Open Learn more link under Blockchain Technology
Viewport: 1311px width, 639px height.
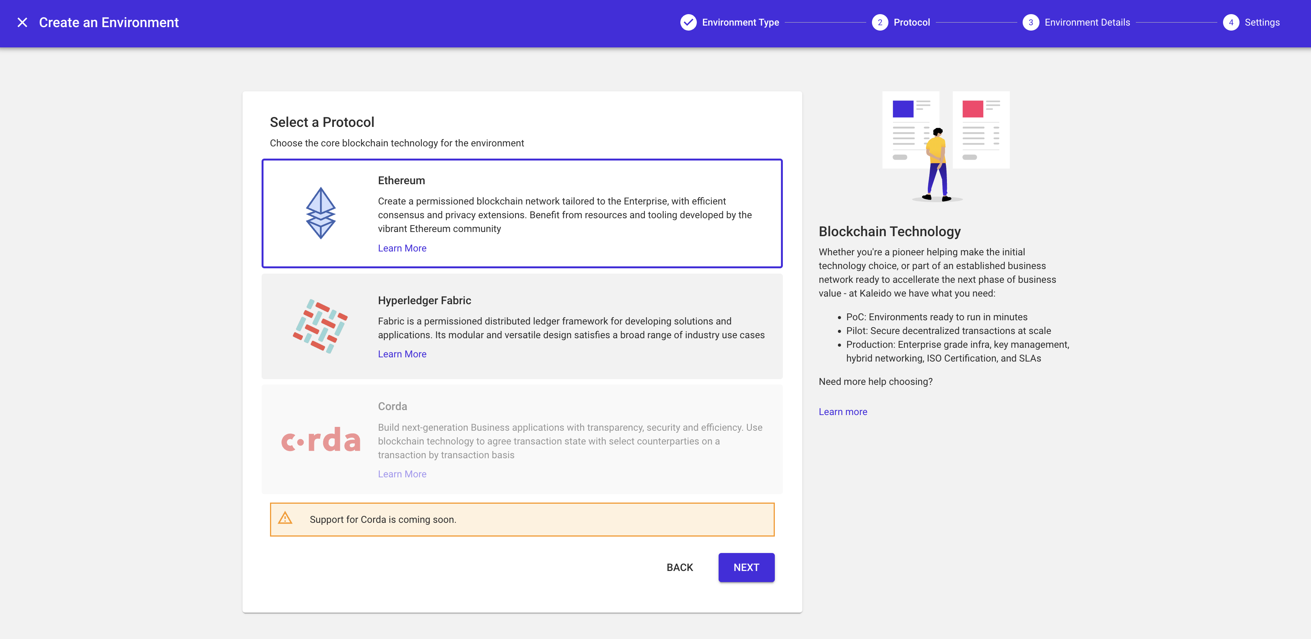[x=843, y=412]
